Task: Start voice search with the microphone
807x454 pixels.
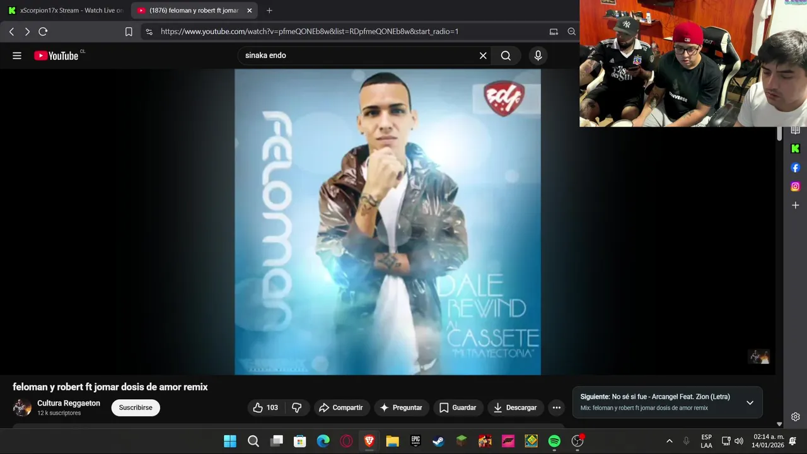Action: [x=538, y=55]
